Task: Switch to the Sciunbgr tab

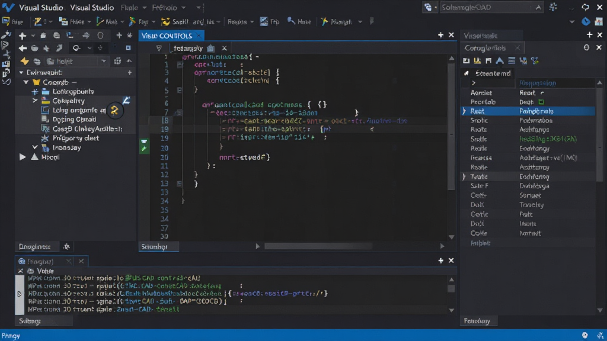Action: [x=158, y=247]
